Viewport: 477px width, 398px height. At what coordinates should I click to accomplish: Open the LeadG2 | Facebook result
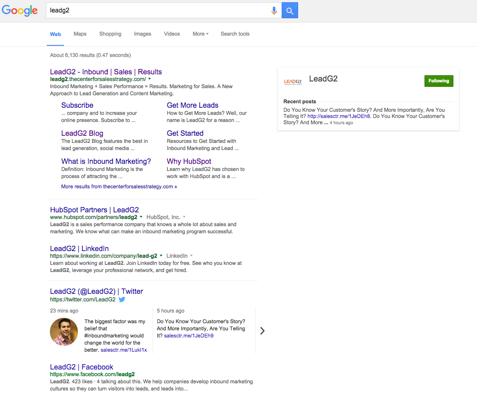click(81, 367)
